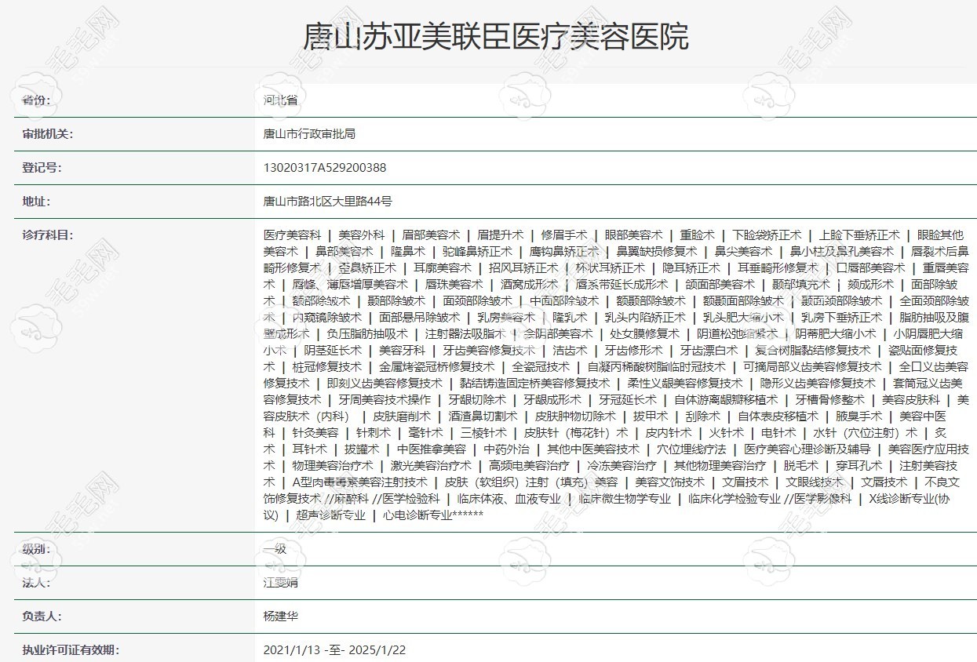Click the 杯状耳矫正术 item
Screen dimensions: 977x662
tap(610, 268)
